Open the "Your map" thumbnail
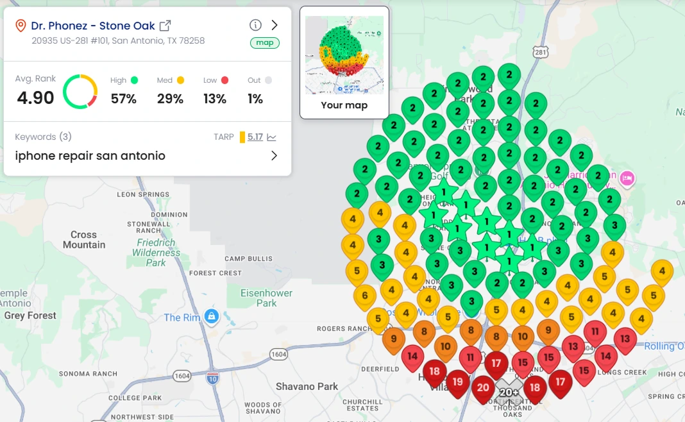685x422 pixels. [344, 62]
